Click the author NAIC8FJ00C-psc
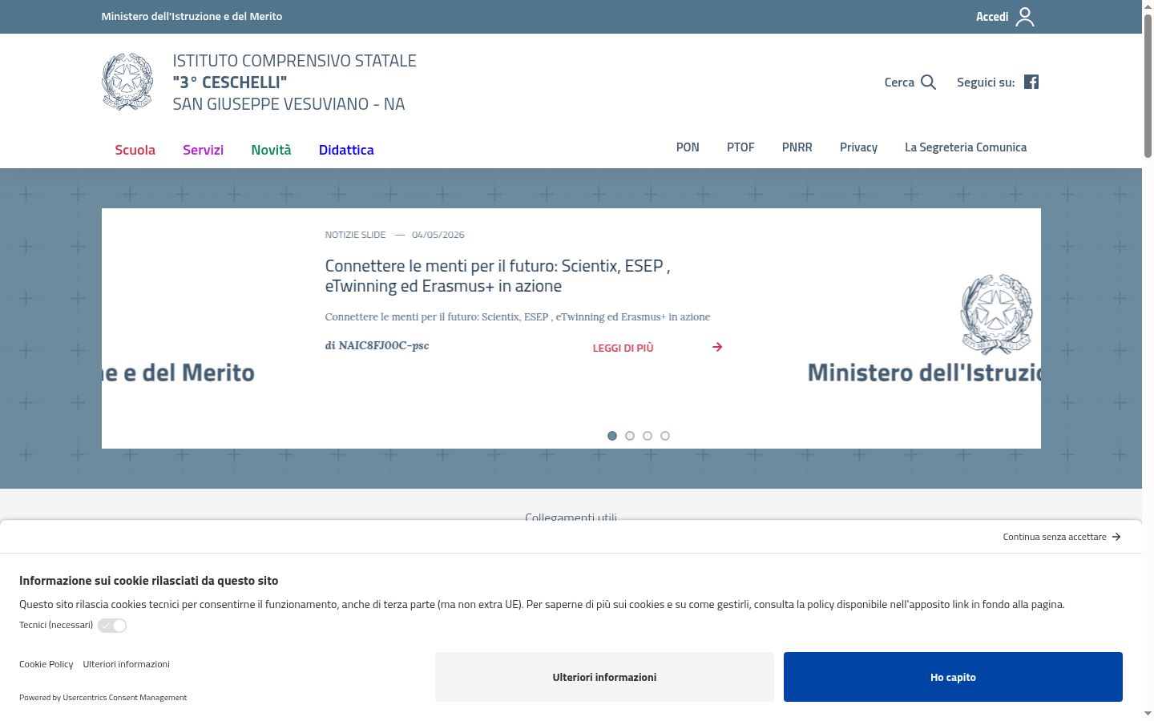Image resolution: width=1154 pixels, height=721 pixels. point(377,345)
